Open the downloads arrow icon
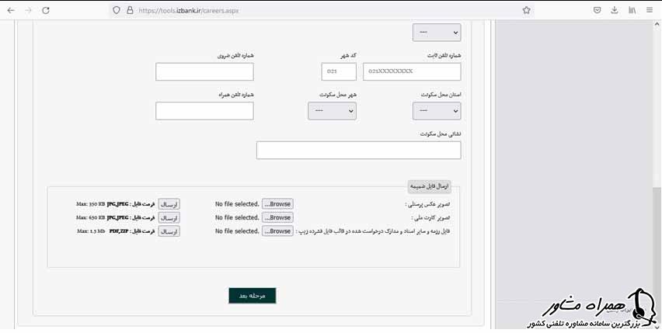The width and height of the screenshot is (662, 333). (x=615, y=10)
